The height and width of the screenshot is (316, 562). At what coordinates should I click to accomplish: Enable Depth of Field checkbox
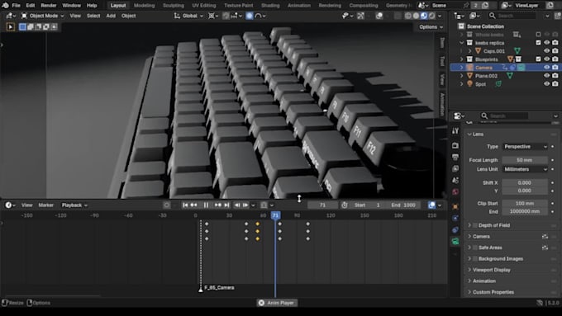coord(475,225)
